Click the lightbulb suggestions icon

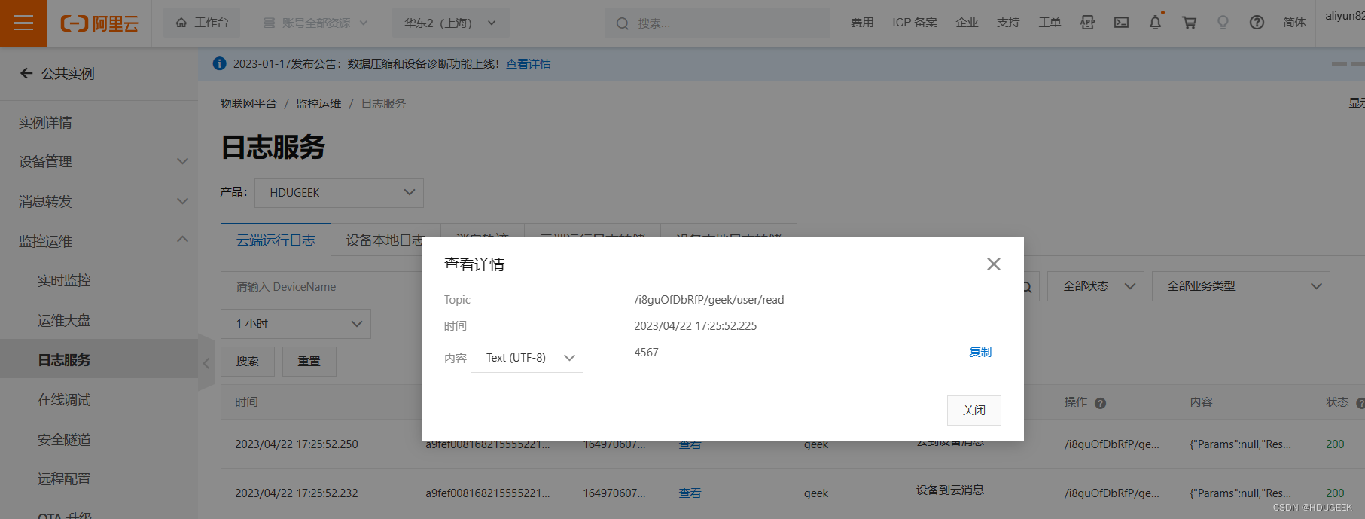click(x=1223, y=23)
